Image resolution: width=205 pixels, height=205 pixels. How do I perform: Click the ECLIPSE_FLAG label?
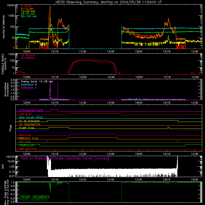coord(28,131)
